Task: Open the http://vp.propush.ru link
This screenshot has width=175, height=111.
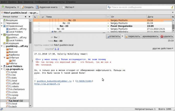Action: coord(47,84)
